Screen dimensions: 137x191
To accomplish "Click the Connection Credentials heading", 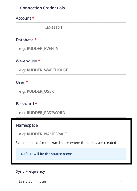I will (x=40, y=8).
